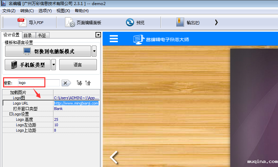Open dropdown beside 手机版类型 button
The height and width of the screenshot is (167, 278).
pyautogui.click(x=54, y=65)
